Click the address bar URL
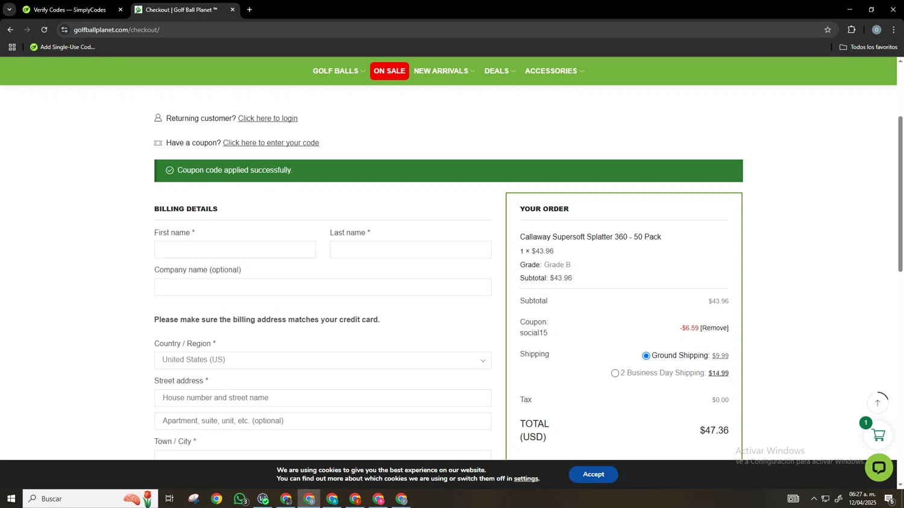 116,29
